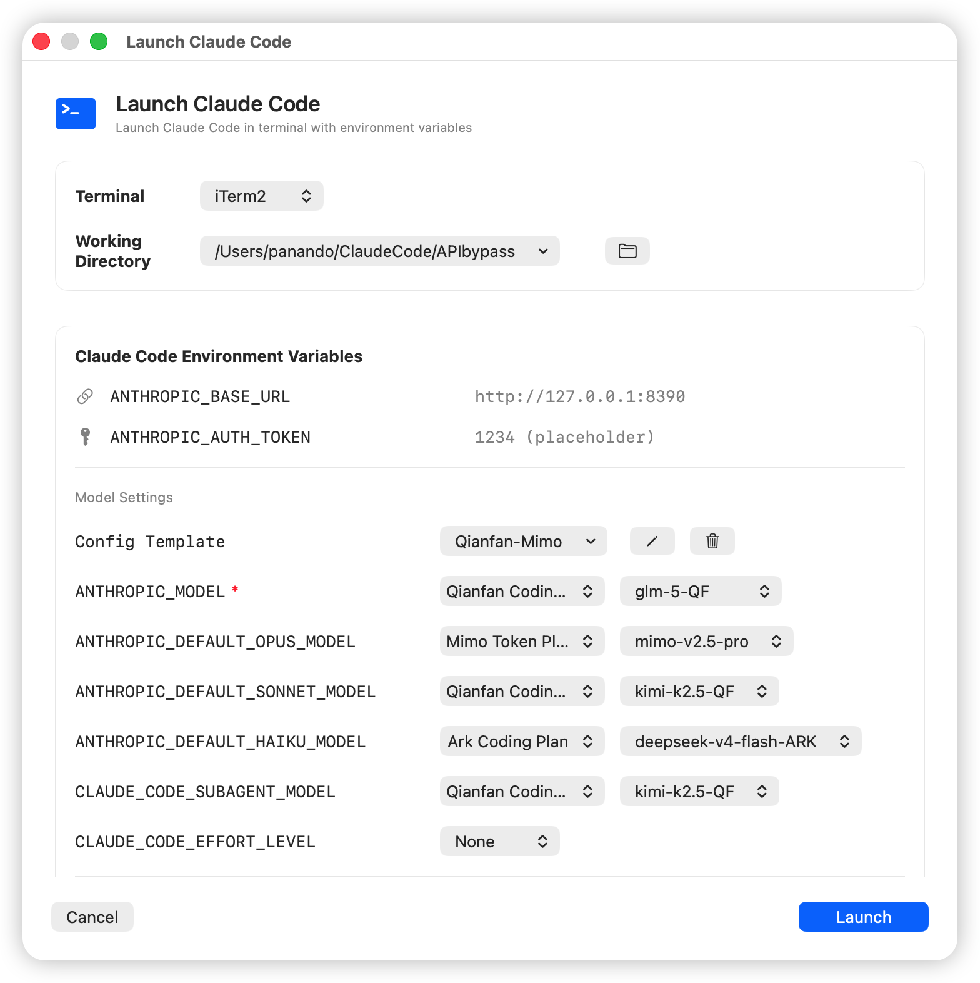This screenshot has height=983, width=980.
Task: Click the blue terminal app icon
Action: (76, 113)
